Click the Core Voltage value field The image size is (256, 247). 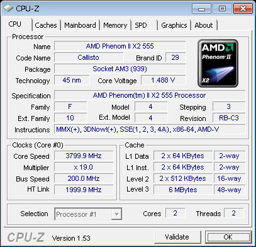point(164,80)
